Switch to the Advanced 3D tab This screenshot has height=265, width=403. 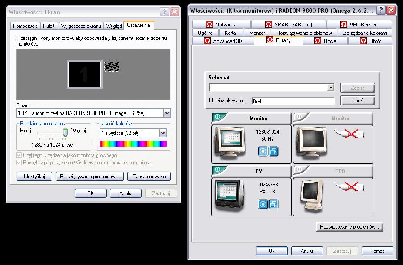(223, 41)
